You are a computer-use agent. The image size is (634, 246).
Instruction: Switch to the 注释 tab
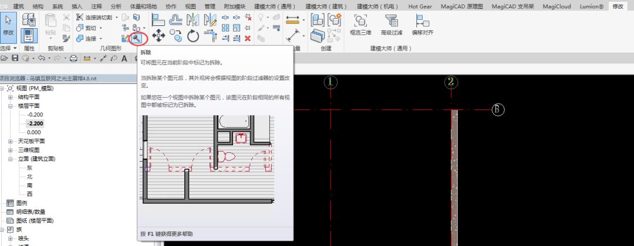coord(96,6)
